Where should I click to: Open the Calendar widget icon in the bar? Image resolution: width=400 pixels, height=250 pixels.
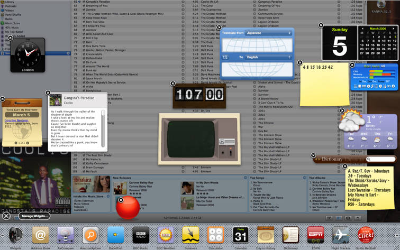[x=241, y=235]
